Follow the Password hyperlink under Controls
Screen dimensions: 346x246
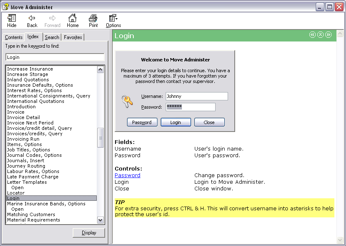pyautogui.click(x=128, y=175)
